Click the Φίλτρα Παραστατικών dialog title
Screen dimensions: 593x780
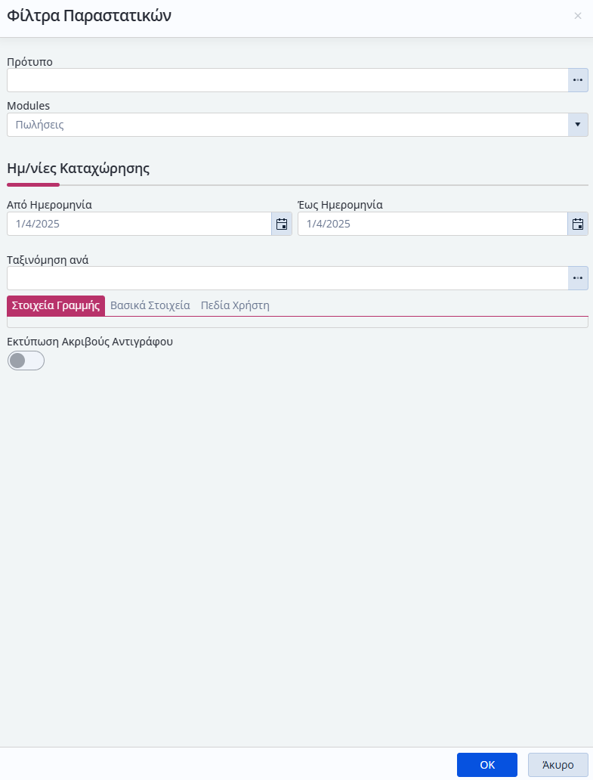[89, 16]
